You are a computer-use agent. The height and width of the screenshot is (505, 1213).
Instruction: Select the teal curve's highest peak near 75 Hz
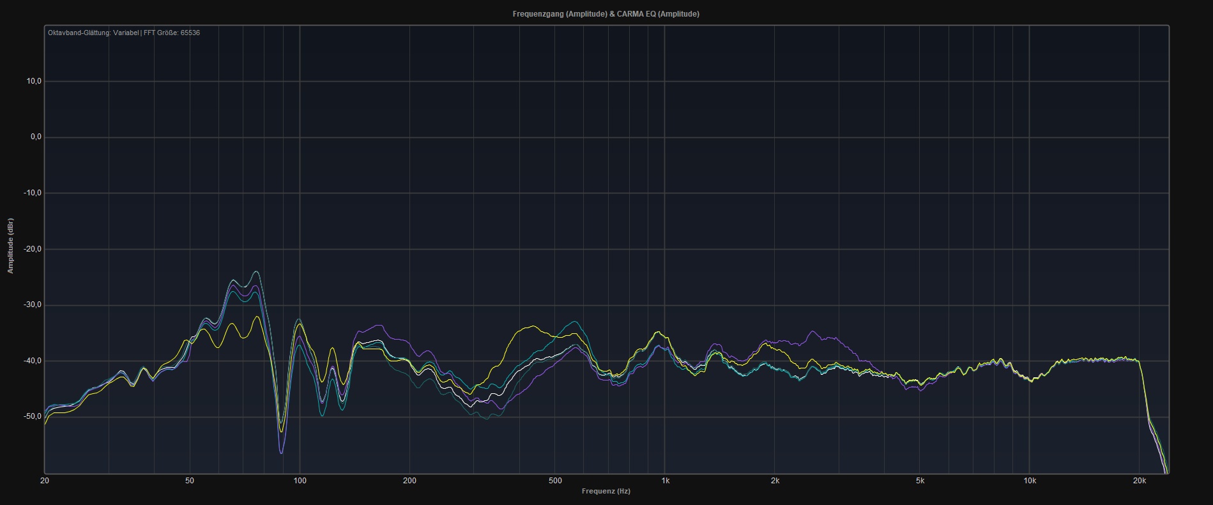click(256, 272)
